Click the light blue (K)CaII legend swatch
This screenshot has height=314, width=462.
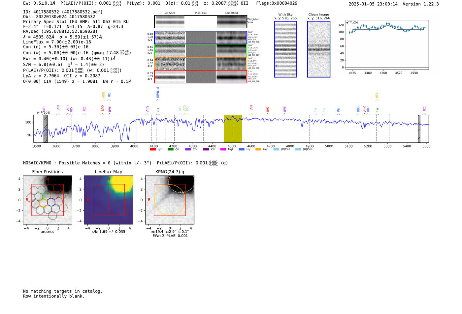[x=276, y=149]
